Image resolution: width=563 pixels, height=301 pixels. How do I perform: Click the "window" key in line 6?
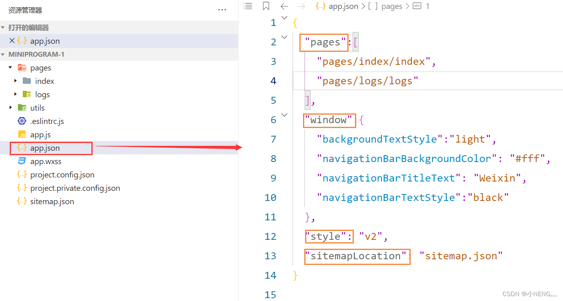point(329,120)
